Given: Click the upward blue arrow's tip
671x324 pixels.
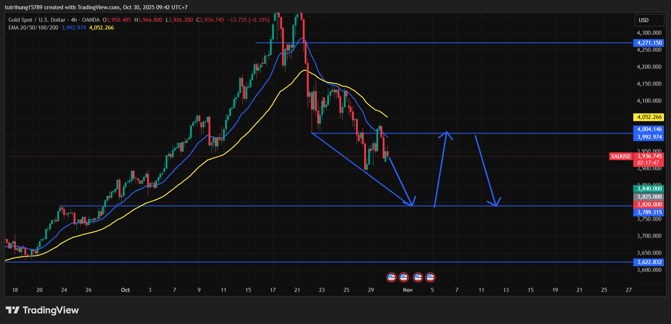Looking at the screenshot, I should [447, 132].
